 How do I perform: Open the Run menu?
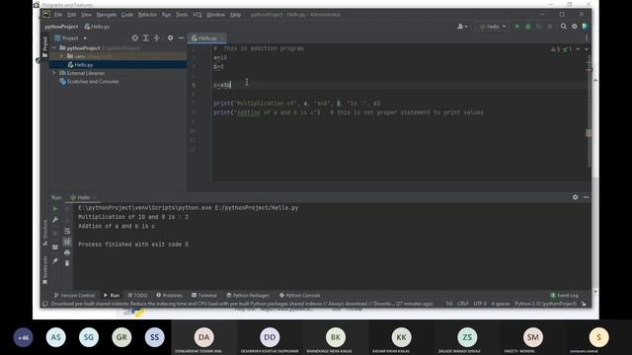click(x=167, y=15)
